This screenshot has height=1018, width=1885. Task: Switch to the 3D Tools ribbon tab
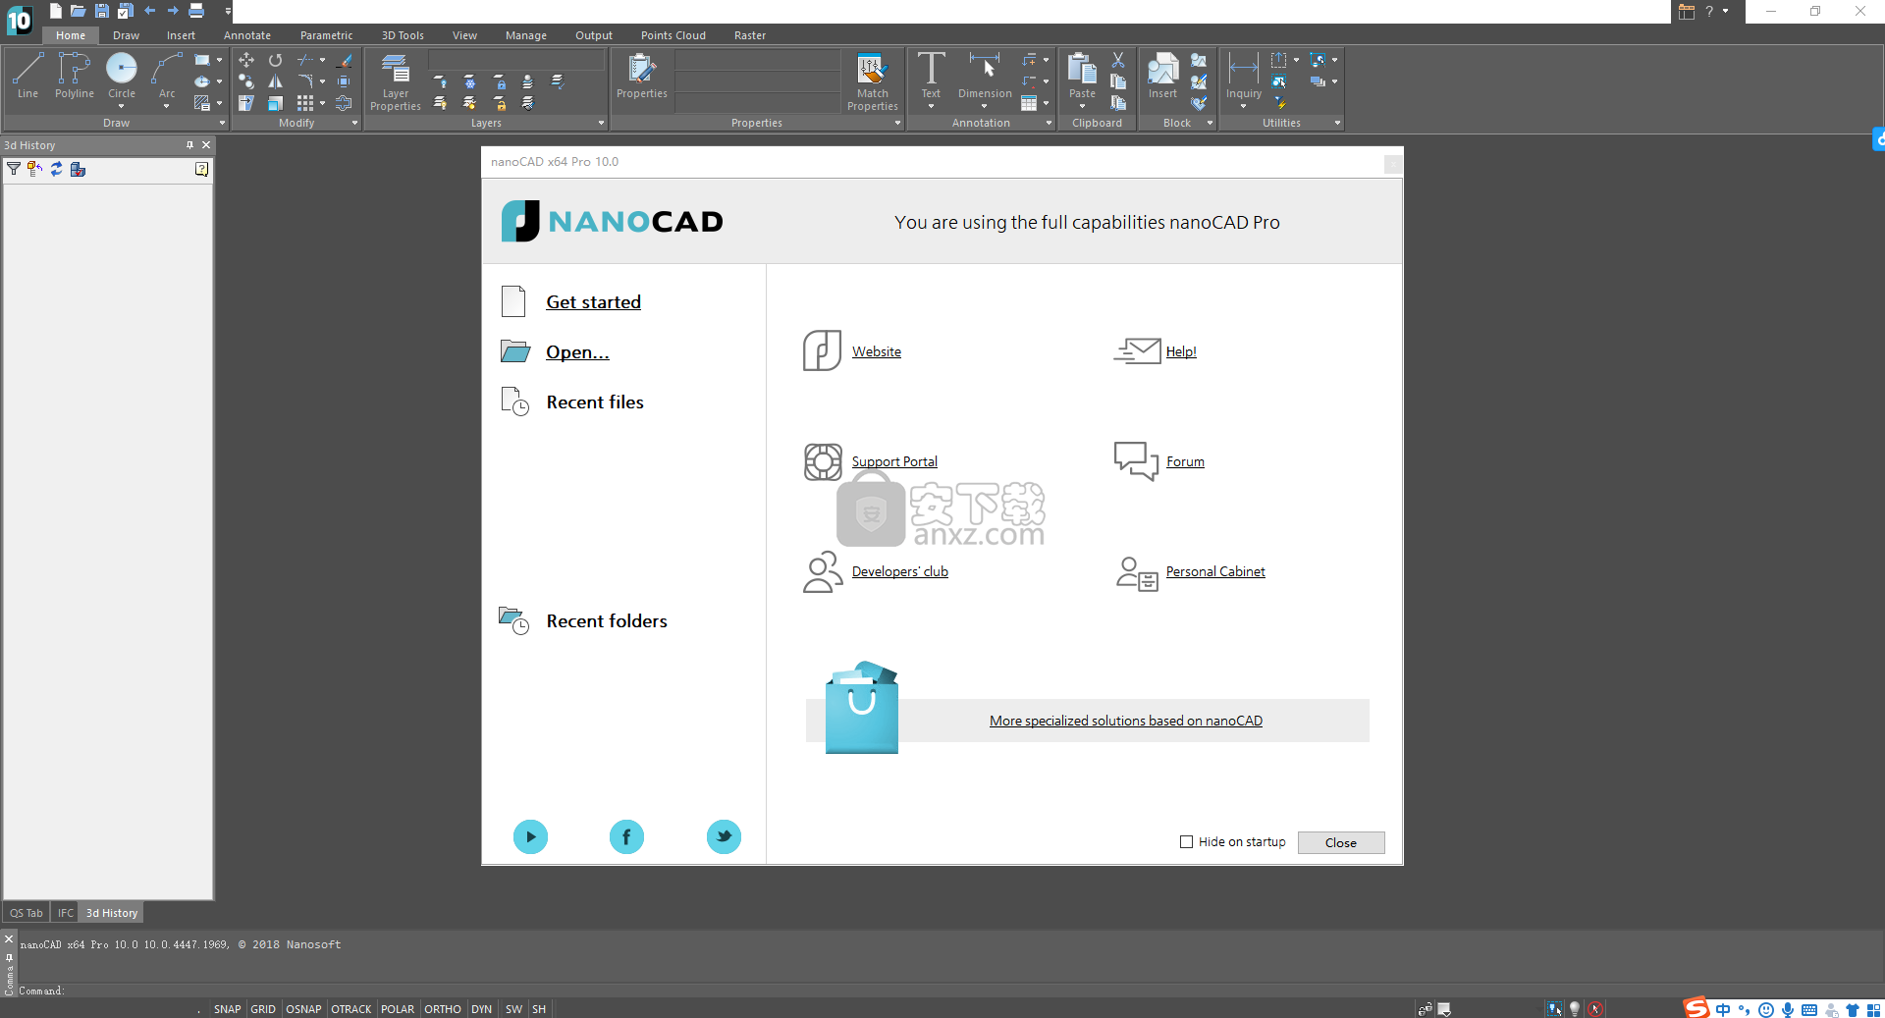click(x=403, y=35)
